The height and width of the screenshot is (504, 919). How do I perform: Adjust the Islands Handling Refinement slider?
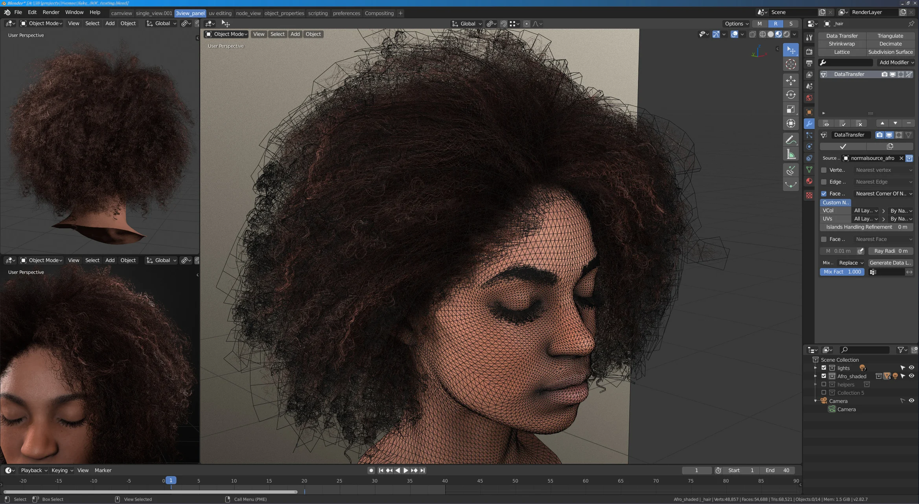pyautogui.click(x=866, y=227)
